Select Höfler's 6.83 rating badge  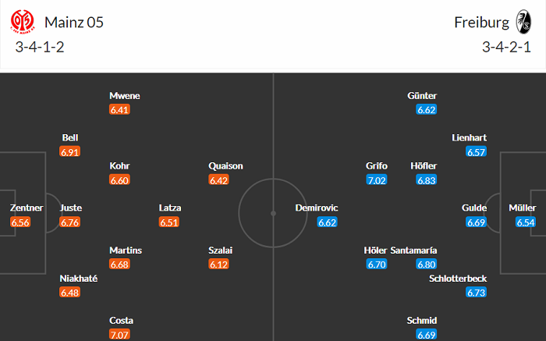(x=426, y=180)
